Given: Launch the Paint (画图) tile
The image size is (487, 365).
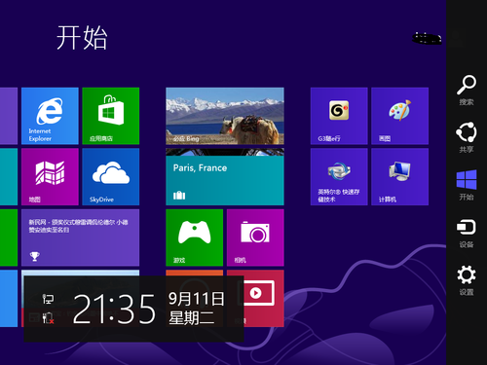Looking at the screenshot, I should tap(399, 116).
